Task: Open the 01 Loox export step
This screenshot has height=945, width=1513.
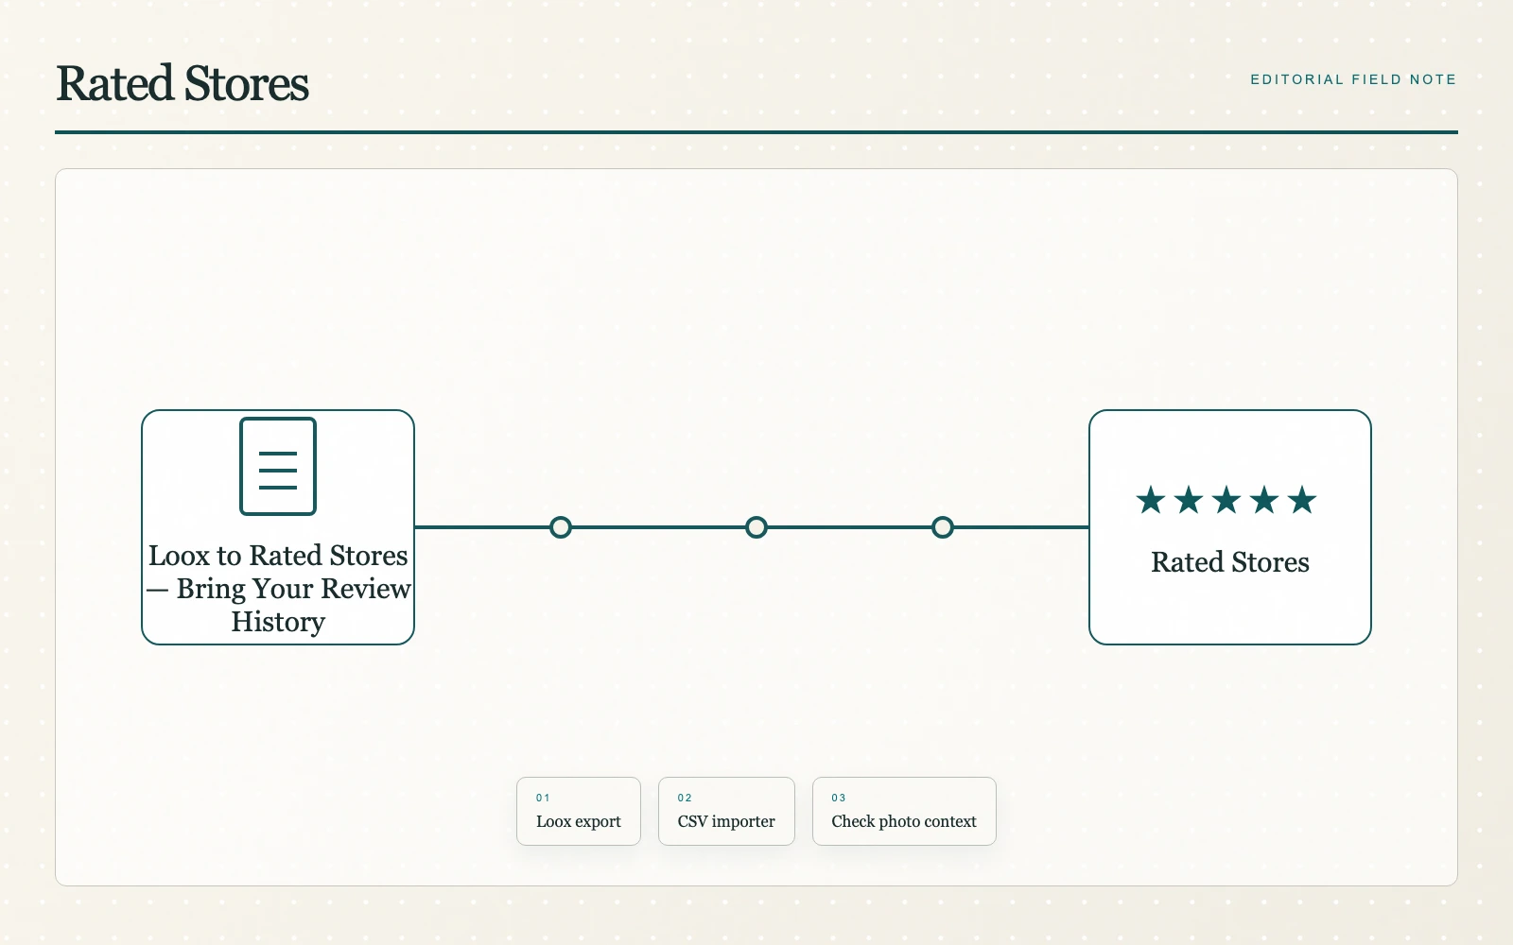Action: point(579,811)
